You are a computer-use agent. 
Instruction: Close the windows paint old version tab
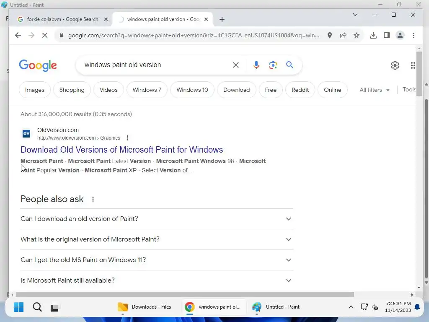coord(206,19)
